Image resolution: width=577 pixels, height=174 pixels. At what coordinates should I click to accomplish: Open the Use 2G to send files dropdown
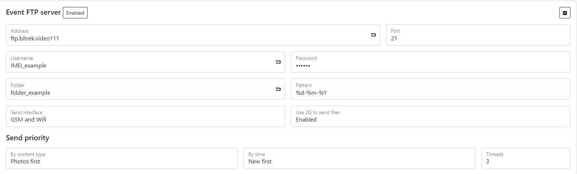click(430, 116)
